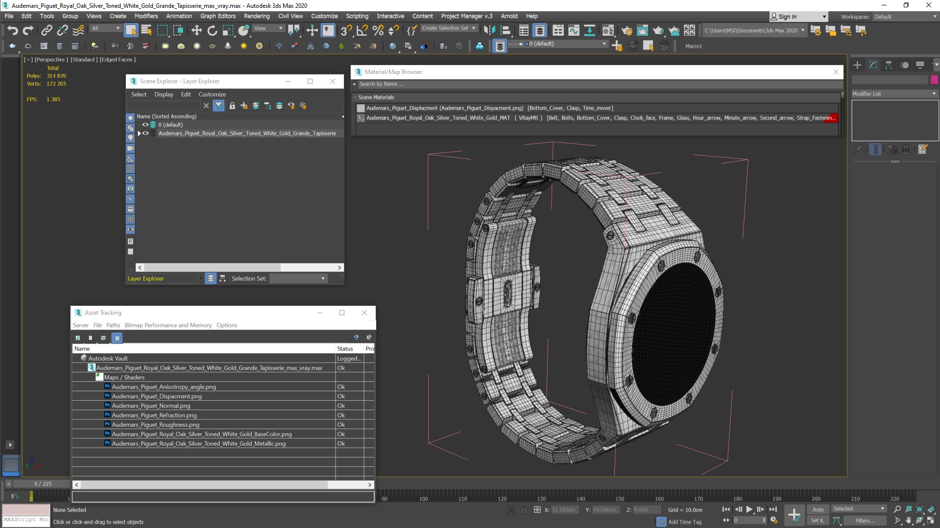Click the Auto key button

point(818,509)
